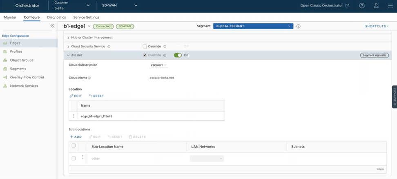Open row actions for 'other' sub-location

[83, 157]
